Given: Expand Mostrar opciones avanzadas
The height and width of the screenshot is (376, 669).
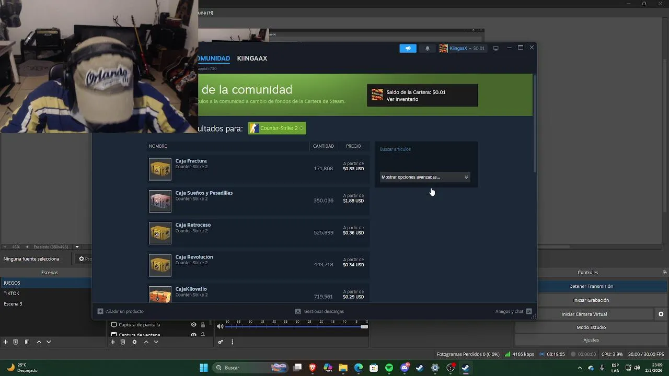Looking at the screenshot, I should [x=425, y=177].
